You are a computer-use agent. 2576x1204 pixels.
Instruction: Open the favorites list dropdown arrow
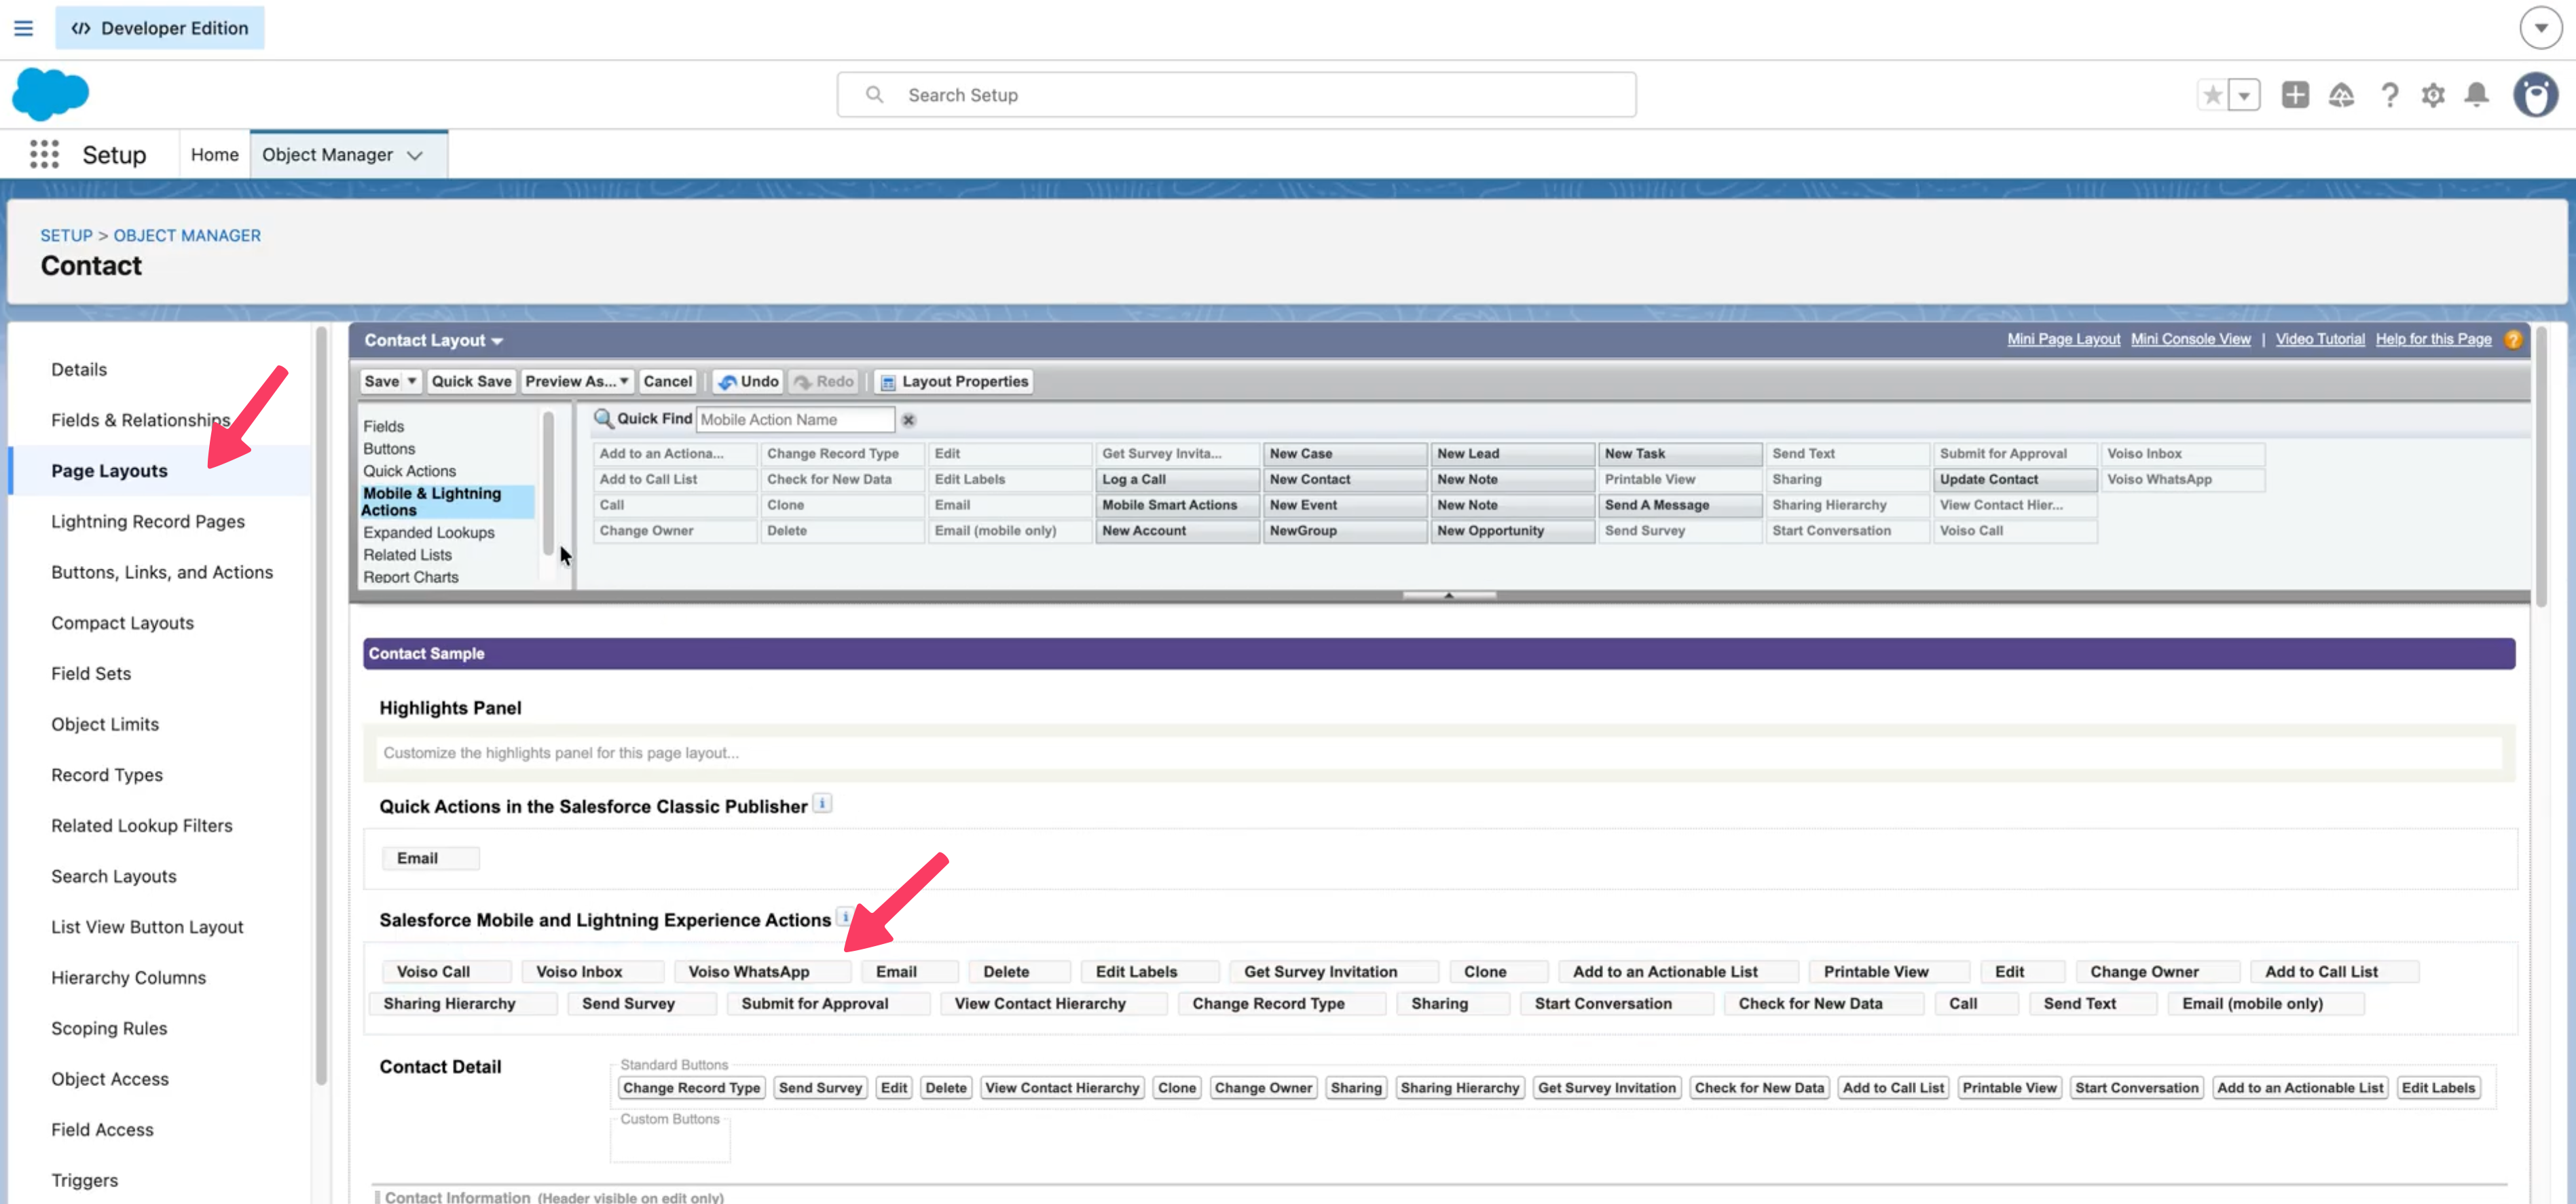tap(2244, 95)
